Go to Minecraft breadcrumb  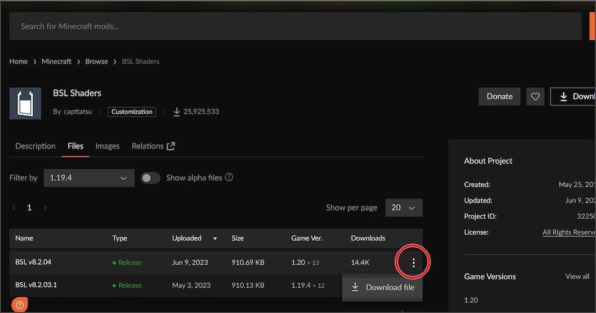pos(56,62)
